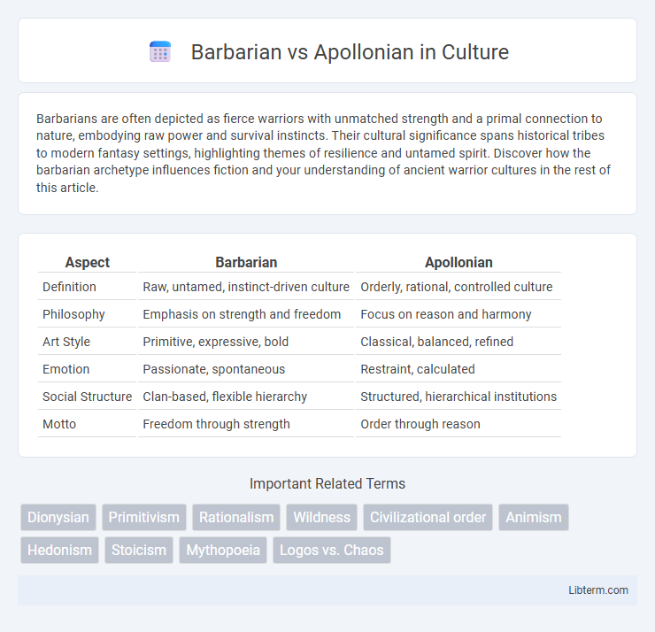Click the intro paragraph about barbarians

coord(323,153)
